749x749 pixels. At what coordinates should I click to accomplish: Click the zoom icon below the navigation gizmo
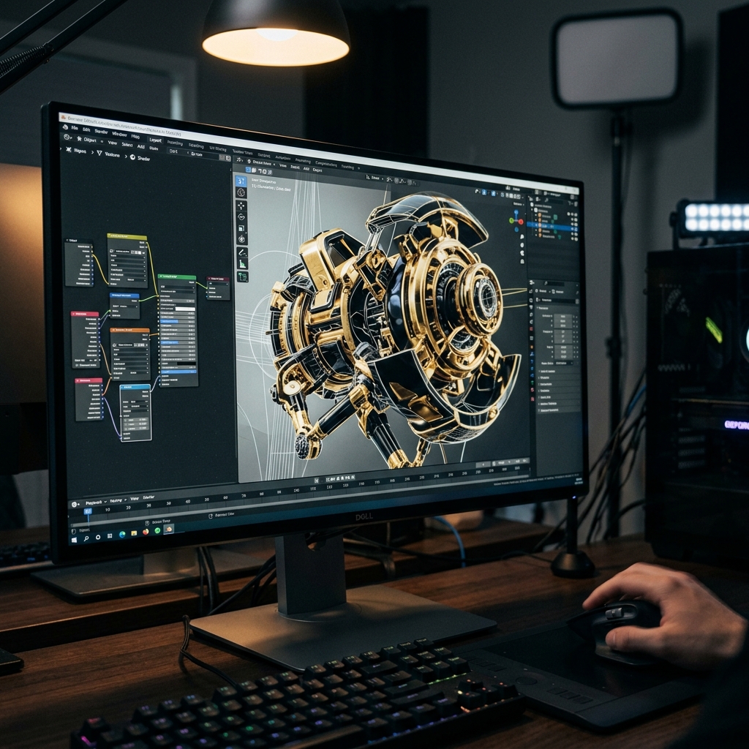click(522, 237)
